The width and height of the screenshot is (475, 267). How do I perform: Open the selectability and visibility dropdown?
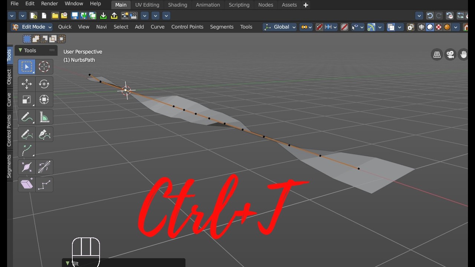coord(358,27)
